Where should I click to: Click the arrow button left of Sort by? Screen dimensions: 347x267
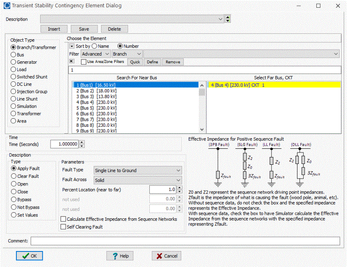[72, 46]
